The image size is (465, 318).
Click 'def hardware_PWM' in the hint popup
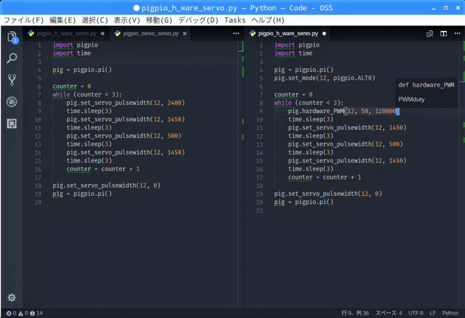426,85
